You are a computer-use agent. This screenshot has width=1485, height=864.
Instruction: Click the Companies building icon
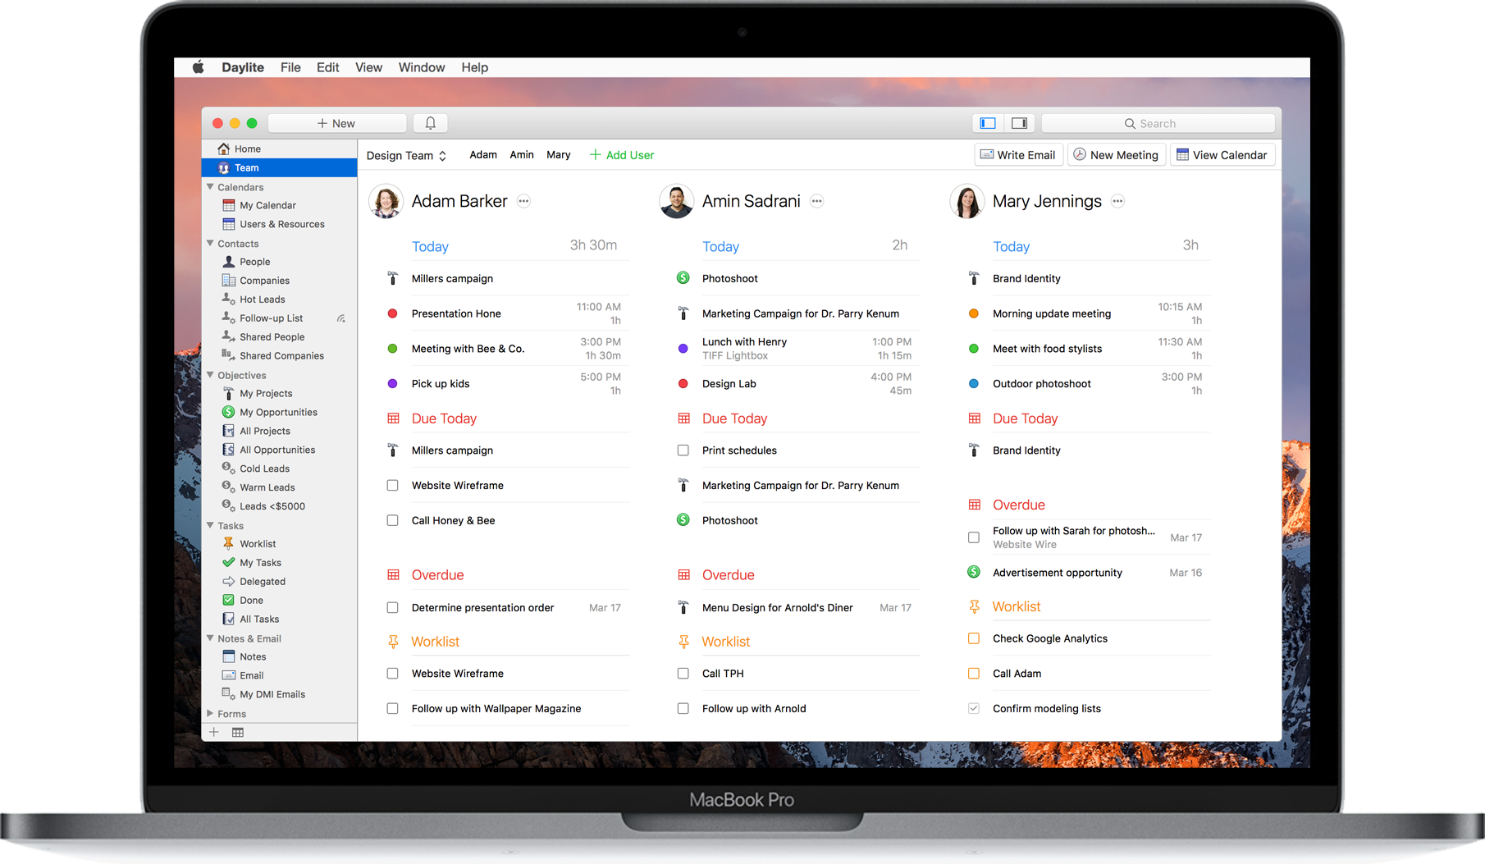(x=229, y=281)
